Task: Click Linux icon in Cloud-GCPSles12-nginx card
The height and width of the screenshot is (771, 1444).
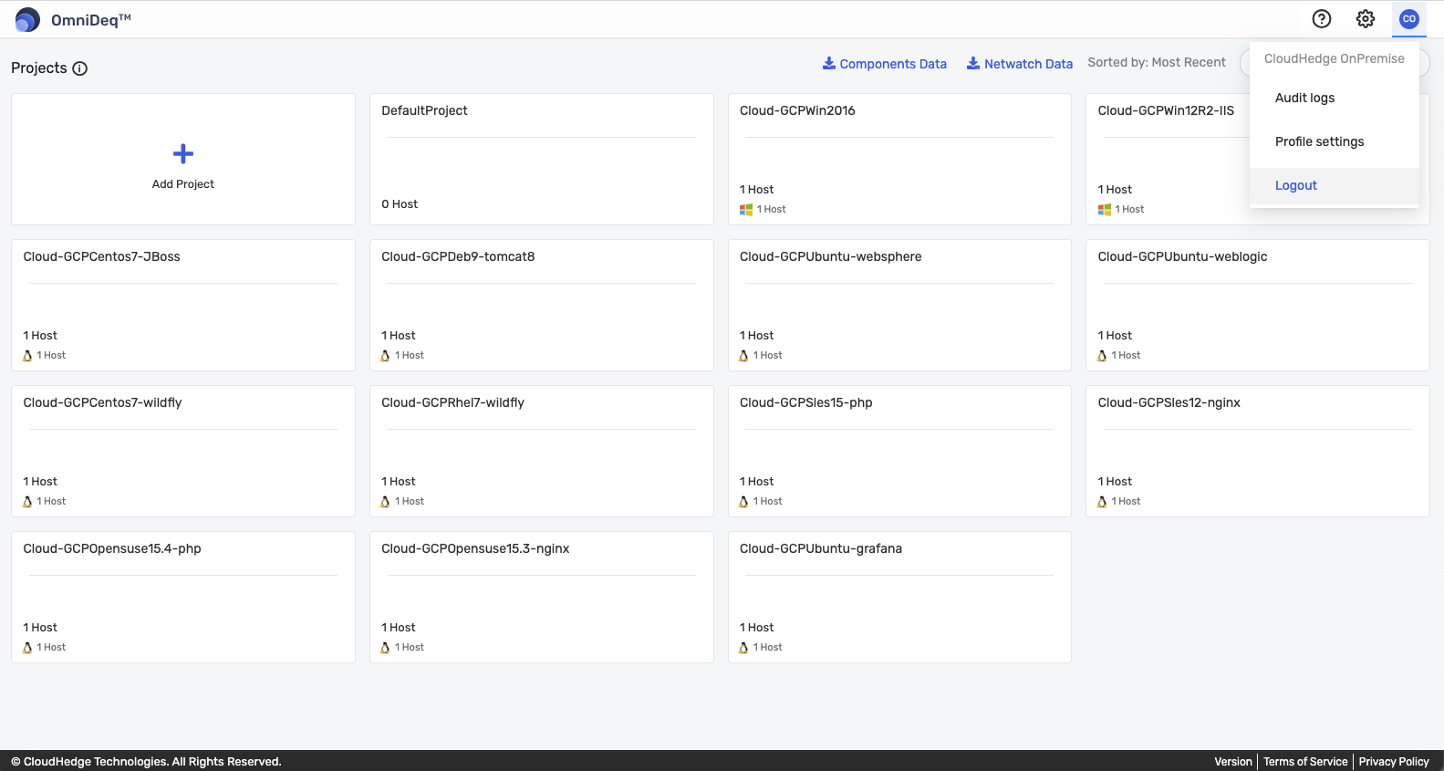Action: point(1102,502)
